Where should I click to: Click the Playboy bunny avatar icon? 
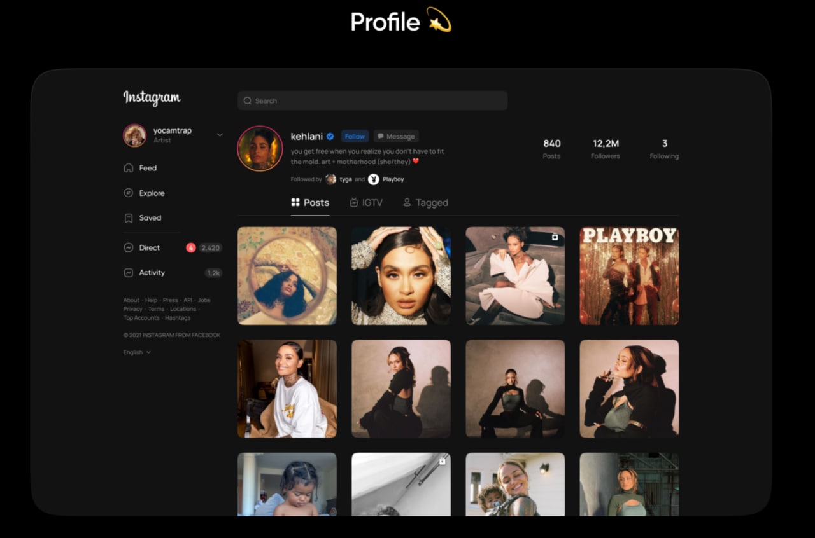[374, 179]
